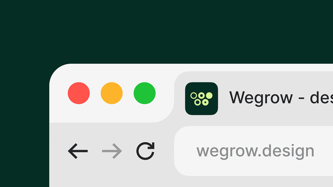Go back with the left arrow

point(78,151)
